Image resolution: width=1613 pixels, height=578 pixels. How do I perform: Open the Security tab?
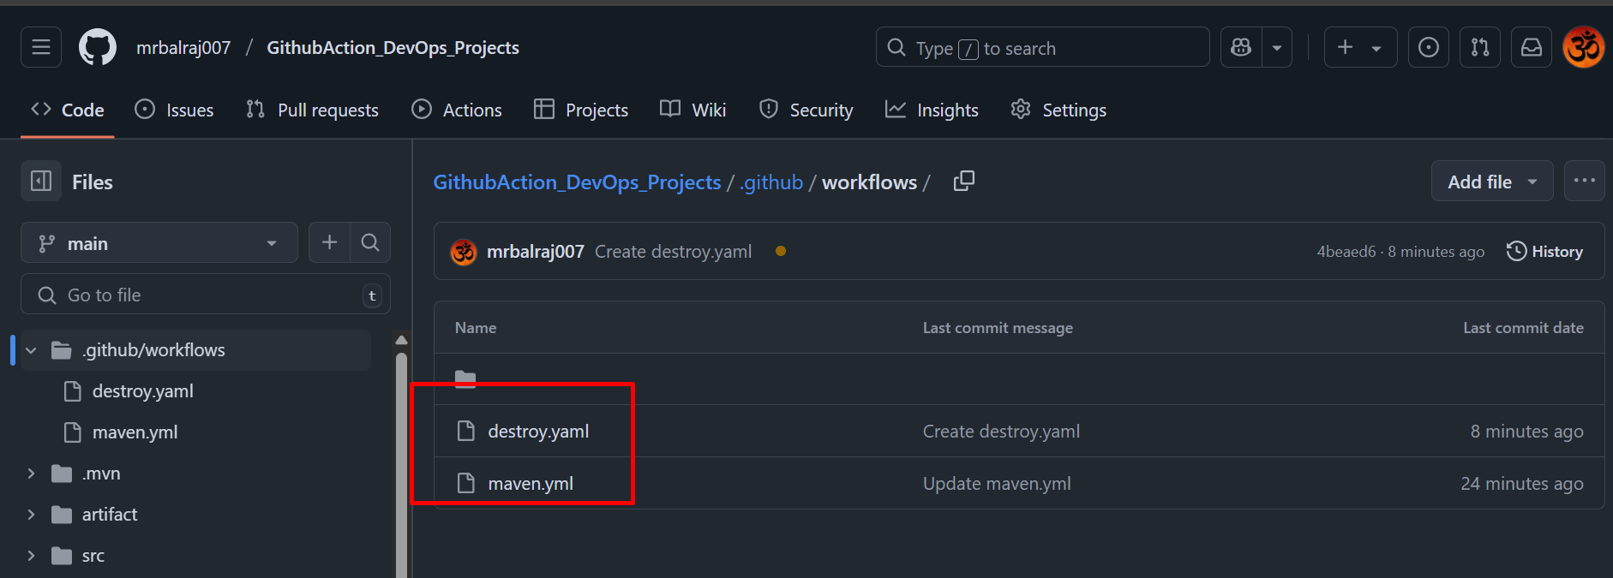(x=806, y=110)
